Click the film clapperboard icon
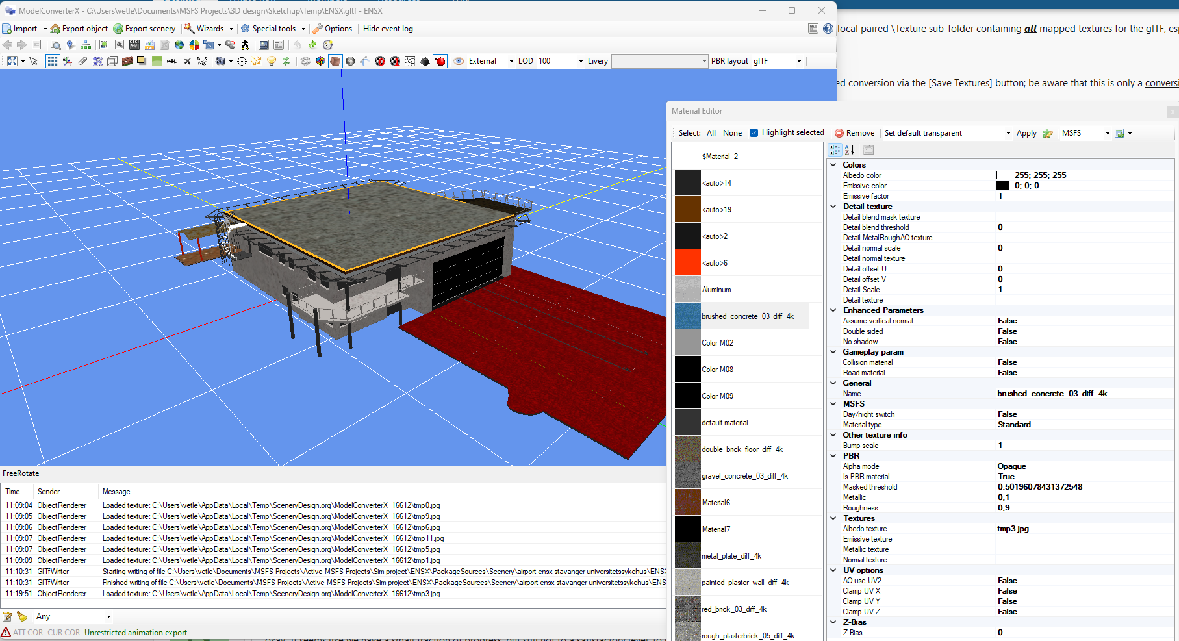The width and height of the screenshot is (1179, 641). point(134,45)
